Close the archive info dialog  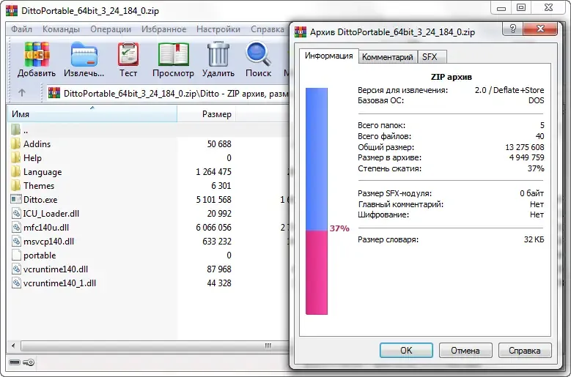(540, 29)
